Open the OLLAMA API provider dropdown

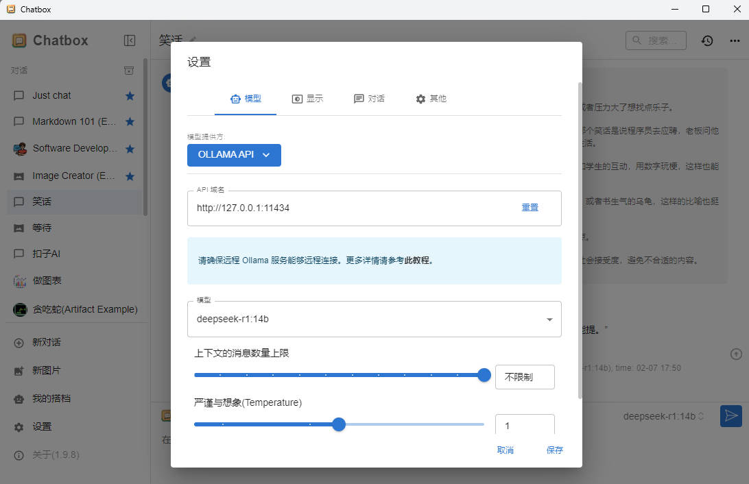[234, 155]
